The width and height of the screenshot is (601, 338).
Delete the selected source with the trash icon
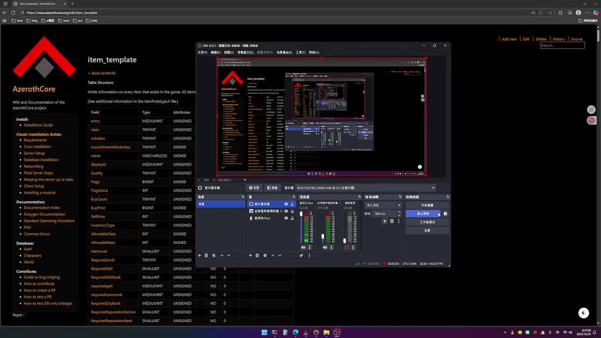point(257,255)
